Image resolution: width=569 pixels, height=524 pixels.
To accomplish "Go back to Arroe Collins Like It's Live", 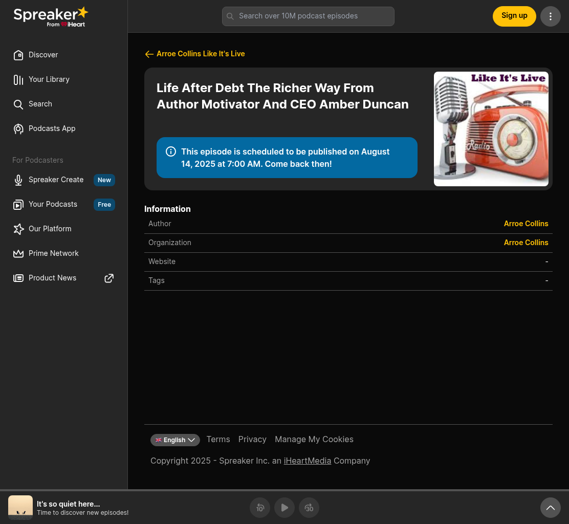I will point(201,54).
